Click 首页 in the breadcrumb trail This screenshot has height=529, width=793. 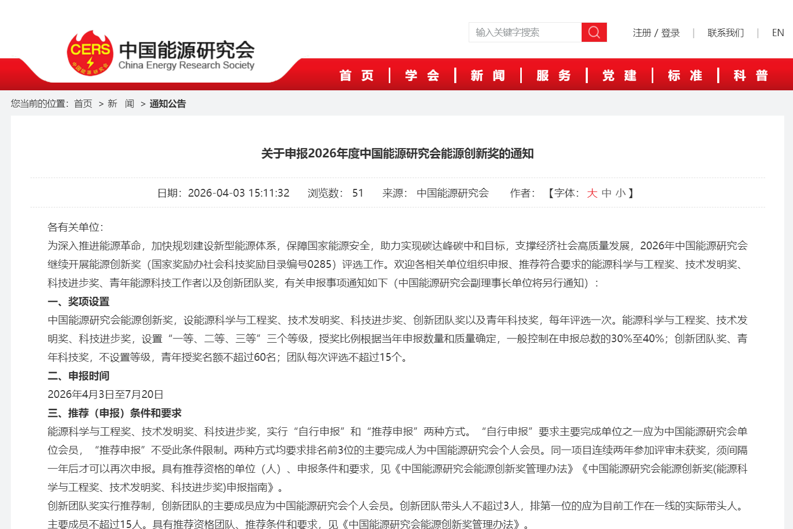pyautogui.click(x=83, y=104)
